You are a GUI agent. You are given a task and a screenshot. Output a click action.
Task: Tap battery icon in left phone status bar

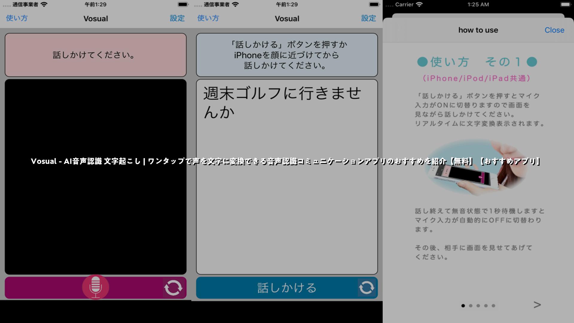tap(183, 4)
